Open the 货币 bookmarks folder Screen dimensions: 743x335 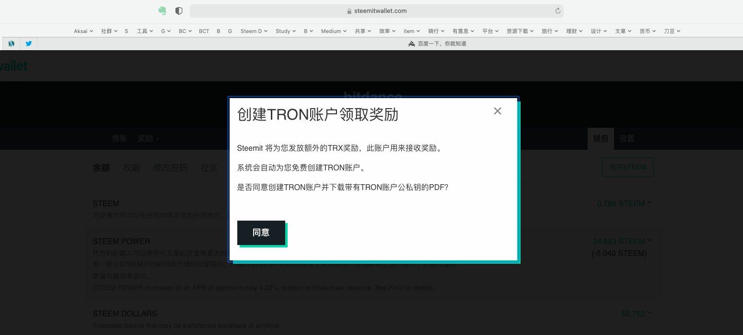648,31
